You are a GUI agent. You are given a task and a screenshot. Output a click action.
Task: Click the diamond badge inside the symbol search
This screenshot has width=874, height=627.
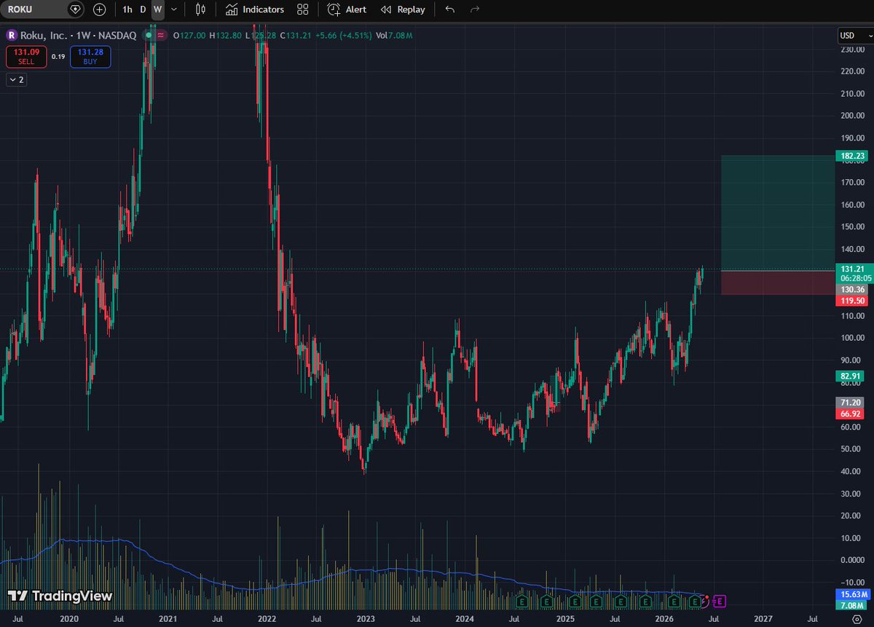click(75, 9)
